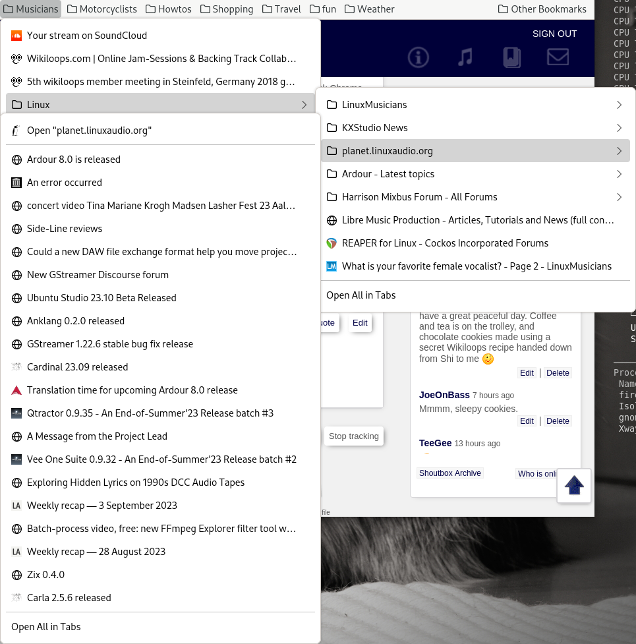The height and width of the screenshot is (644, 636).
Task: Click the SoundCloud favicon beside Your stream
Action: 16,36
